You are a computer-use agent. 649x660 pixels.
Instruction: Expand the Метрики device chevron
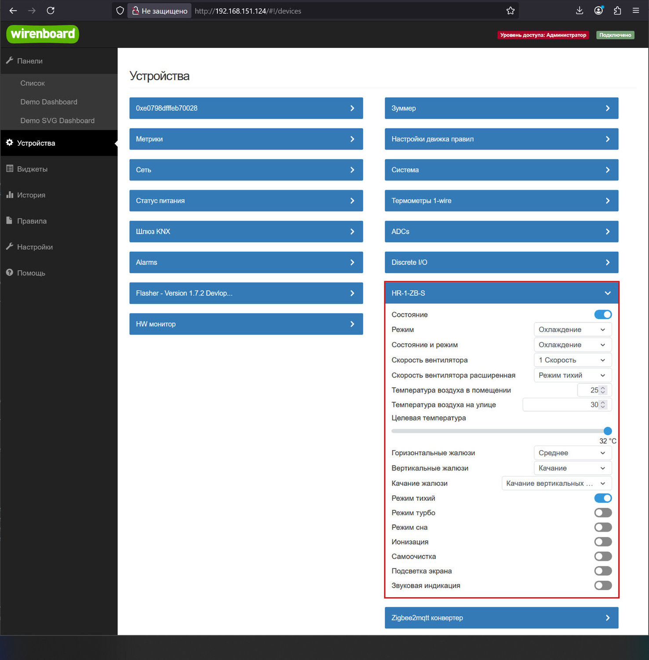(x=352, y=139)
